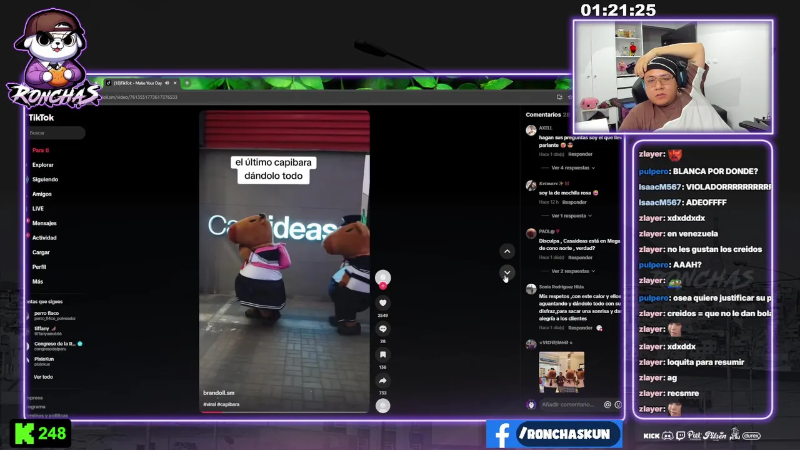This screenshot has width=800, height=450.
Task: Go to the next video with down arrow
Action: point(507,272)
